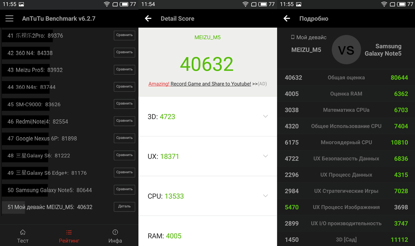Tap the Рейтинг list icon
Viewport: 415px width, 246px height.
pyautogui.click(x=69, y=232)
